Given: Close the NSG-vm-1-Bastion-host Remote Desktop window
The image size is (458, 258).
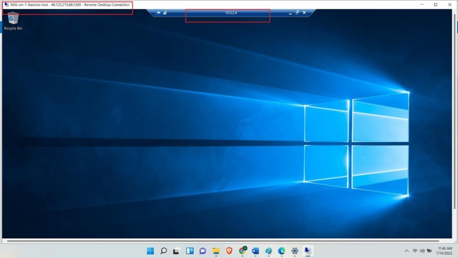Looking at the screenshot, I should pos(450,5).
